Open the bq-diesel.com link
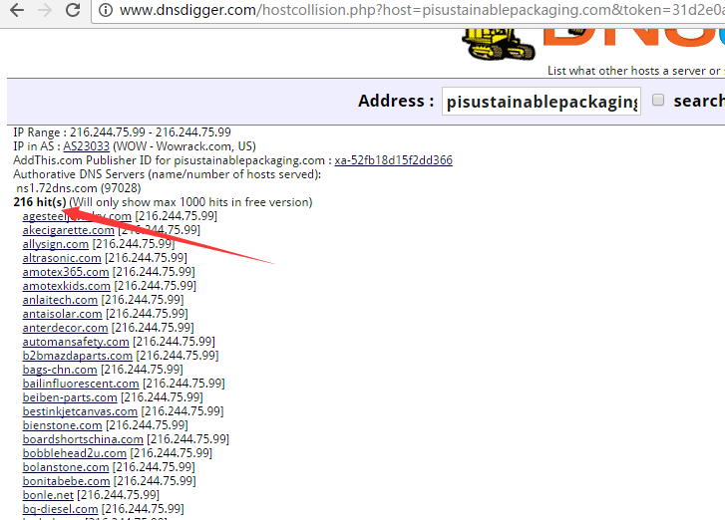This screenshot has width=725, height=520. (x=60, y=509)
